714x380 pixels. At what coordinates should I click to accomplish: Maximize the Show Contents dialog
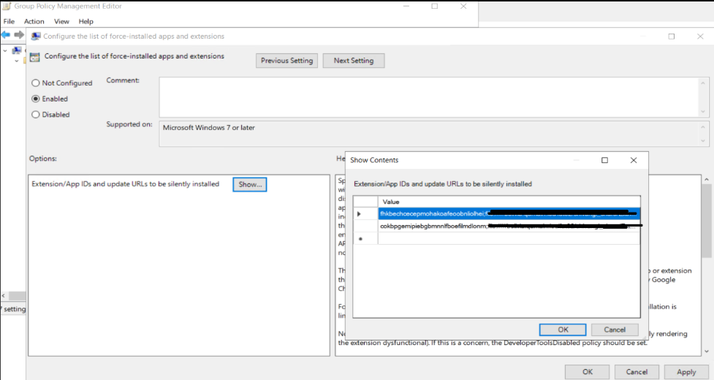[604, 160]
